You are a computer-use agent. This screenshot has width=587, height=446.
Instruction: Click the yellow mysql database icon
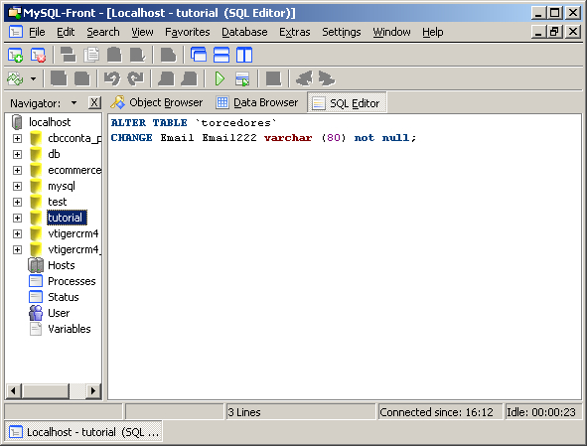coord(36,186)
